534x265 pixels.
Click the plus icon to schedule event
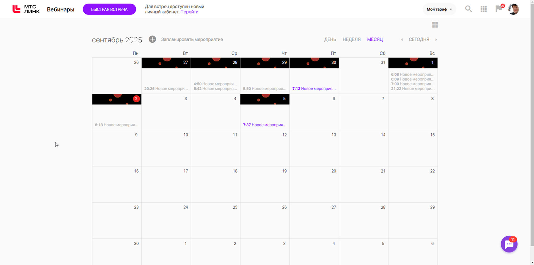point(152,39)
